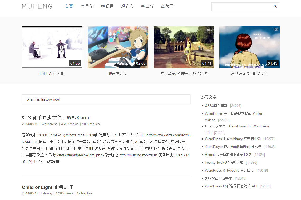Click the 前田敦子/ 不需要什麼時光機 caption
Viewport: 301px width, 200px height.
tap(184, 74)
